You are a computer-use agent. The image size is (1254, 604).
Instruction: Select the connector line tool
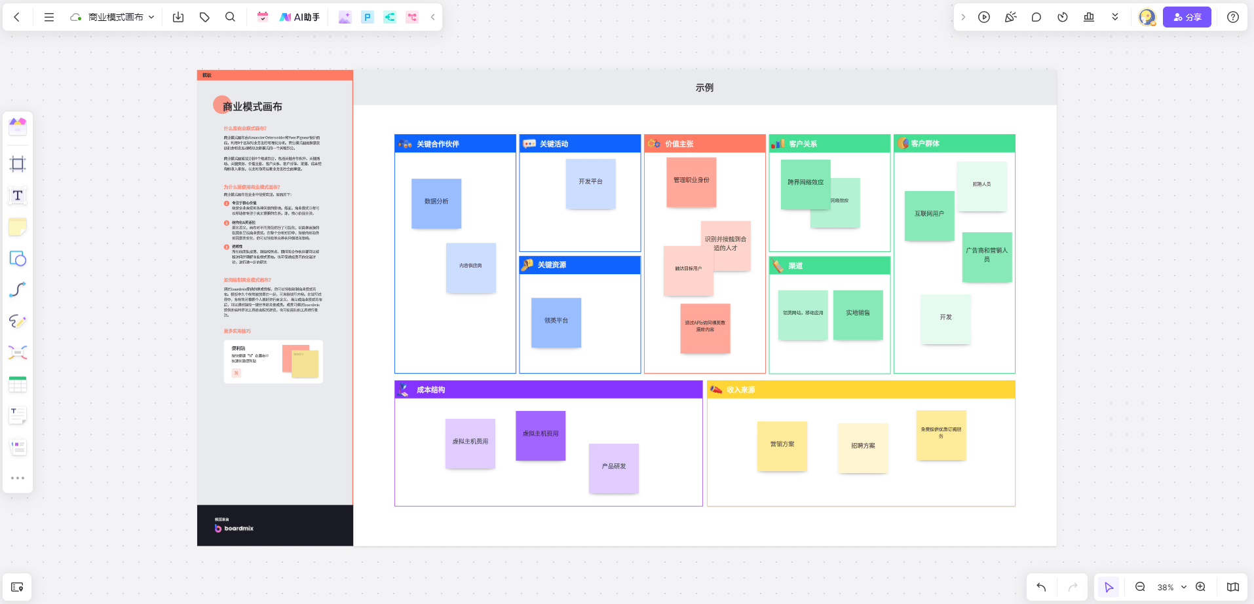click(x=18, y=290)
